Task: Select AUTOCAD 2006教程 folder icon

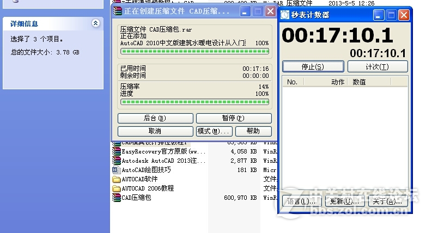Action: coord(117,188)
